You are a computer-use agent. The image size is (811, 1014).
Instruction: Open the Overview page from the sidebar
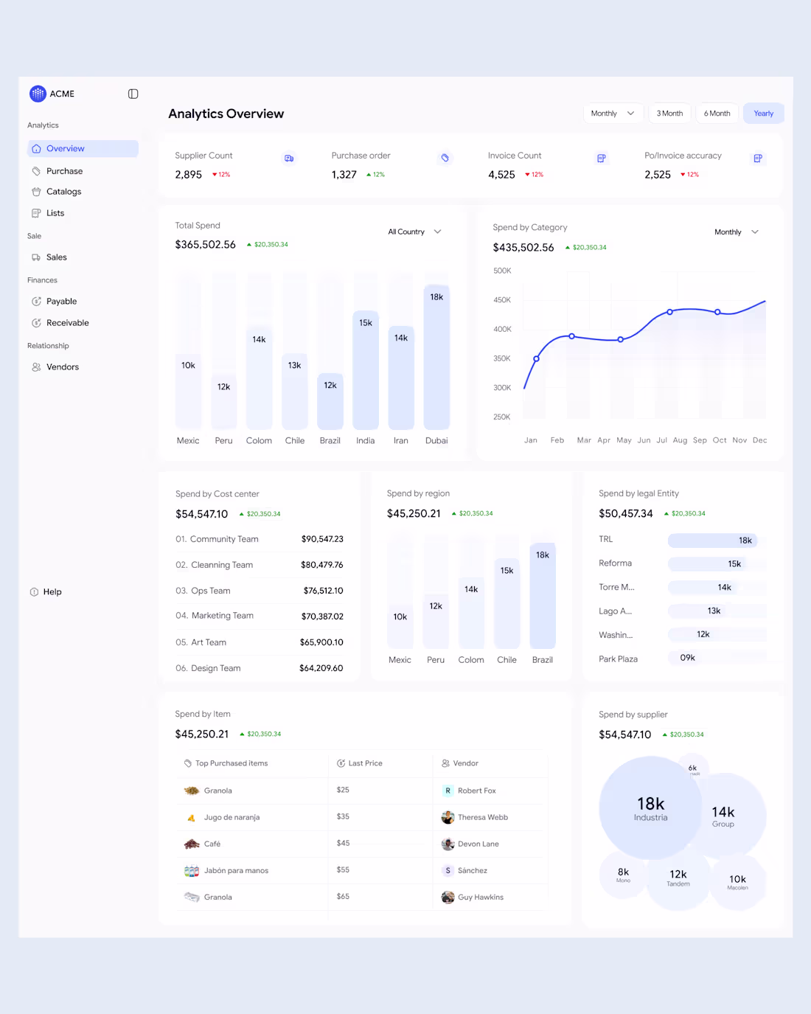coord(66,148)
